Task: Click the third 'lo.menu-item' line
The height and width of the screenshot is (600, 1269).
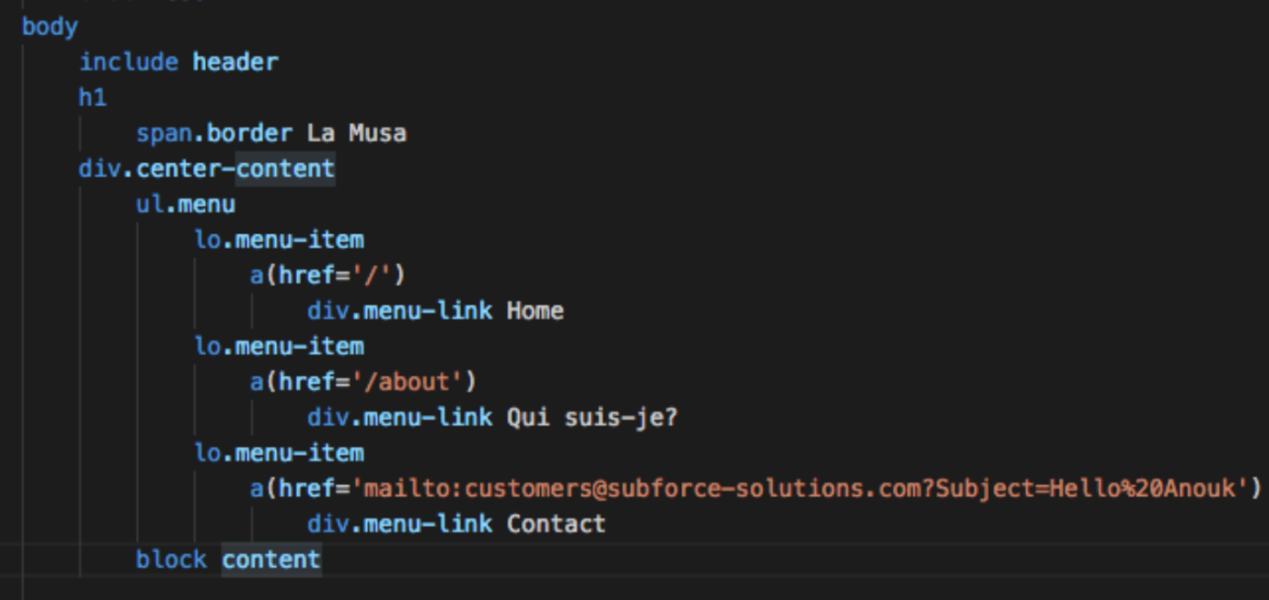Action: click(x=279, y=453)
